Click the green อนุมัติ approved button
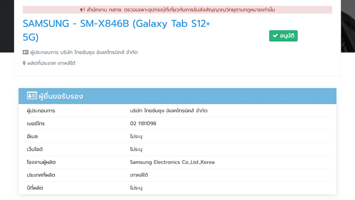Image resolution: width=355 pixels, height=200 pixels. [x=283, y=36]
